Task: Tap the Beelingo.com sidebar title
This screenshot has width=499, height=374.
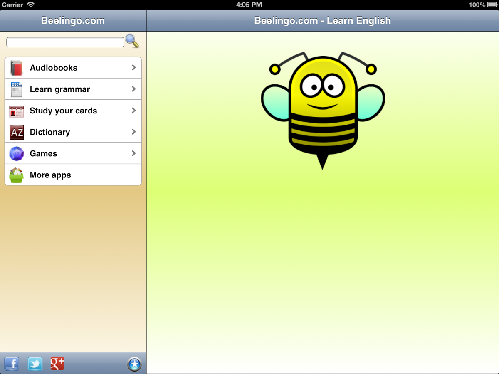Action: (x=73, y=21)
